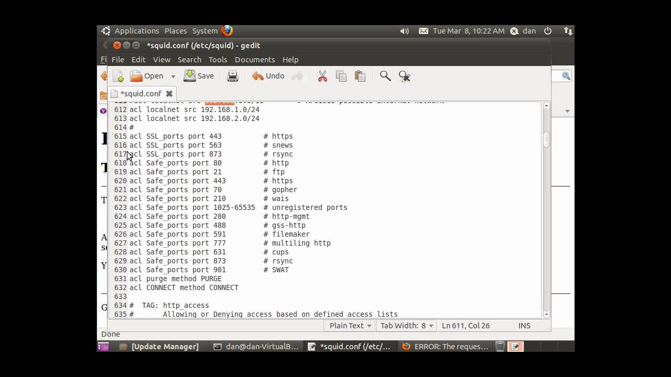Image resolution: width=671 pixels, height=377 pixels.
Task: Switch to the ERROR Firefox taskbar window
Action: 445,347
